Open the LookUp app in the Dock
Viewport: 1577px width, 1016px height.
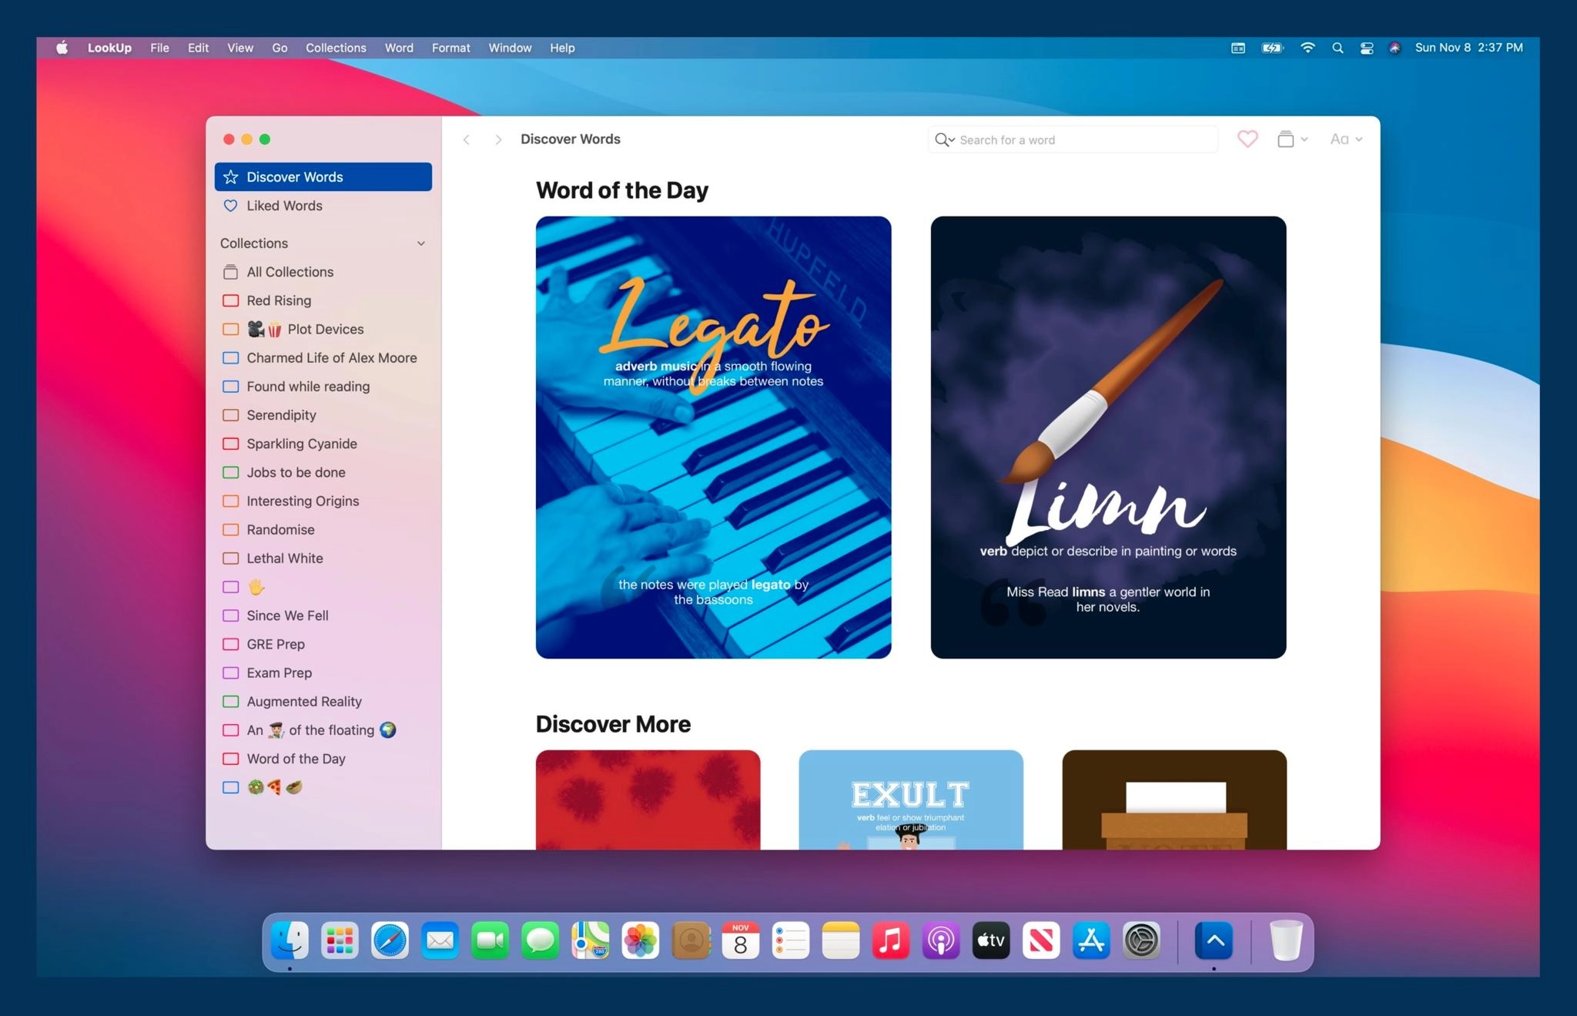point(1214,941)
